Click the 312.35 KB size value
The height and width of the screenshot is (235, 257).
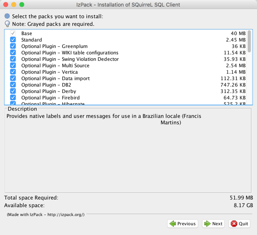click(233, 91)
